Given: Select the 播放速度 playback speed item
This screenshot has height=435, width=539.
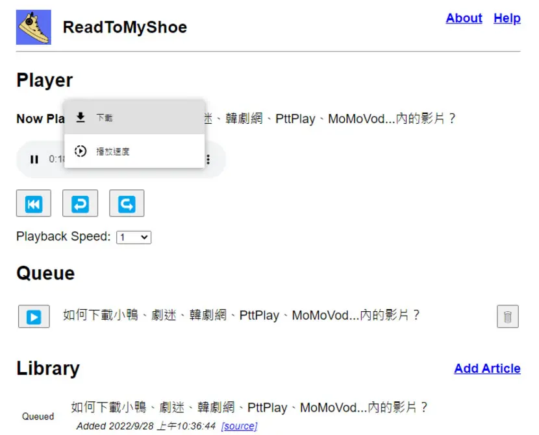Looking at the screenshot, I should [135, 151].
